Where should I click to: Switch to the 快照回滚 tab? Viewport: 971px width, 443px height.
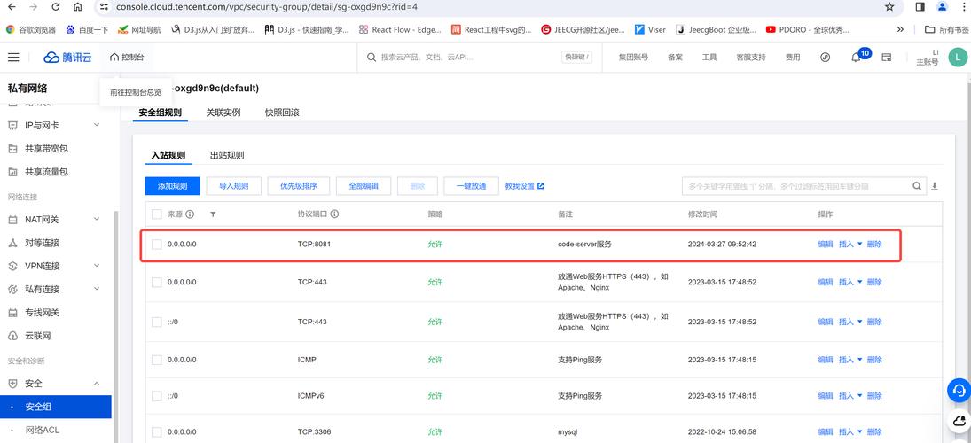(x=282, y=113)
